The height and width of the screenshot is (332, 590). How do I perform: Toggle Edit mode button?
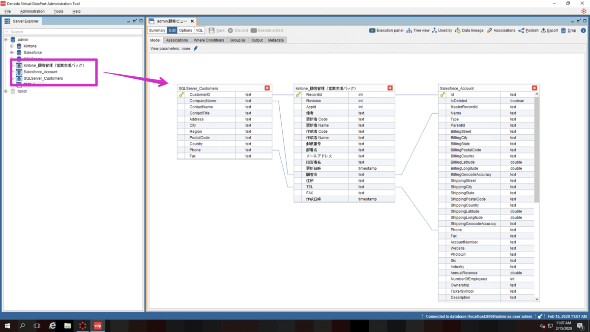[172, 30]
